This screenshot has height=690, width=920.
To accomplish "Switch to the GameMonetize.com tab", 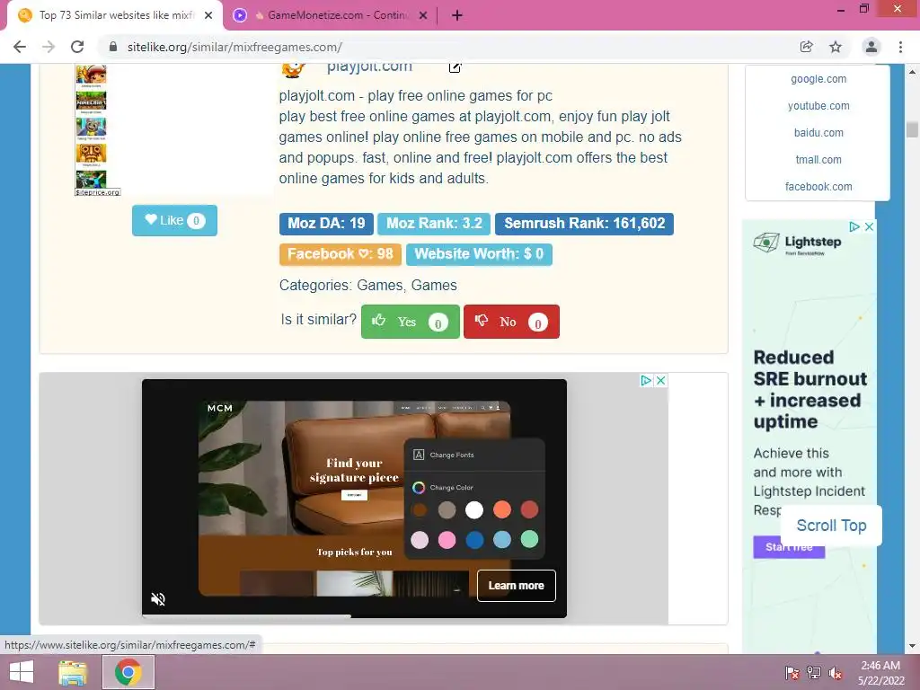I will point(331,15).
